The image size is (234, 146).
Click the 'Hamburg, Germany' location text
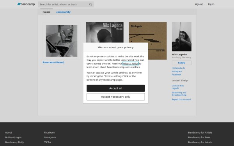(x=181, y=57)
